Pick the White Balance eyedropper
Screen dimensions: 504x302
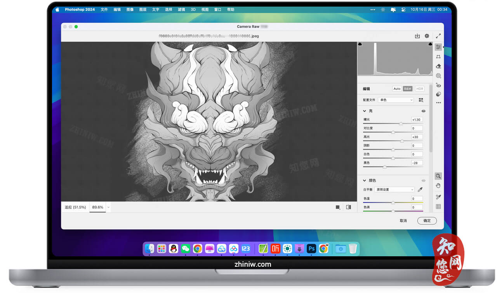click(420, 190)
